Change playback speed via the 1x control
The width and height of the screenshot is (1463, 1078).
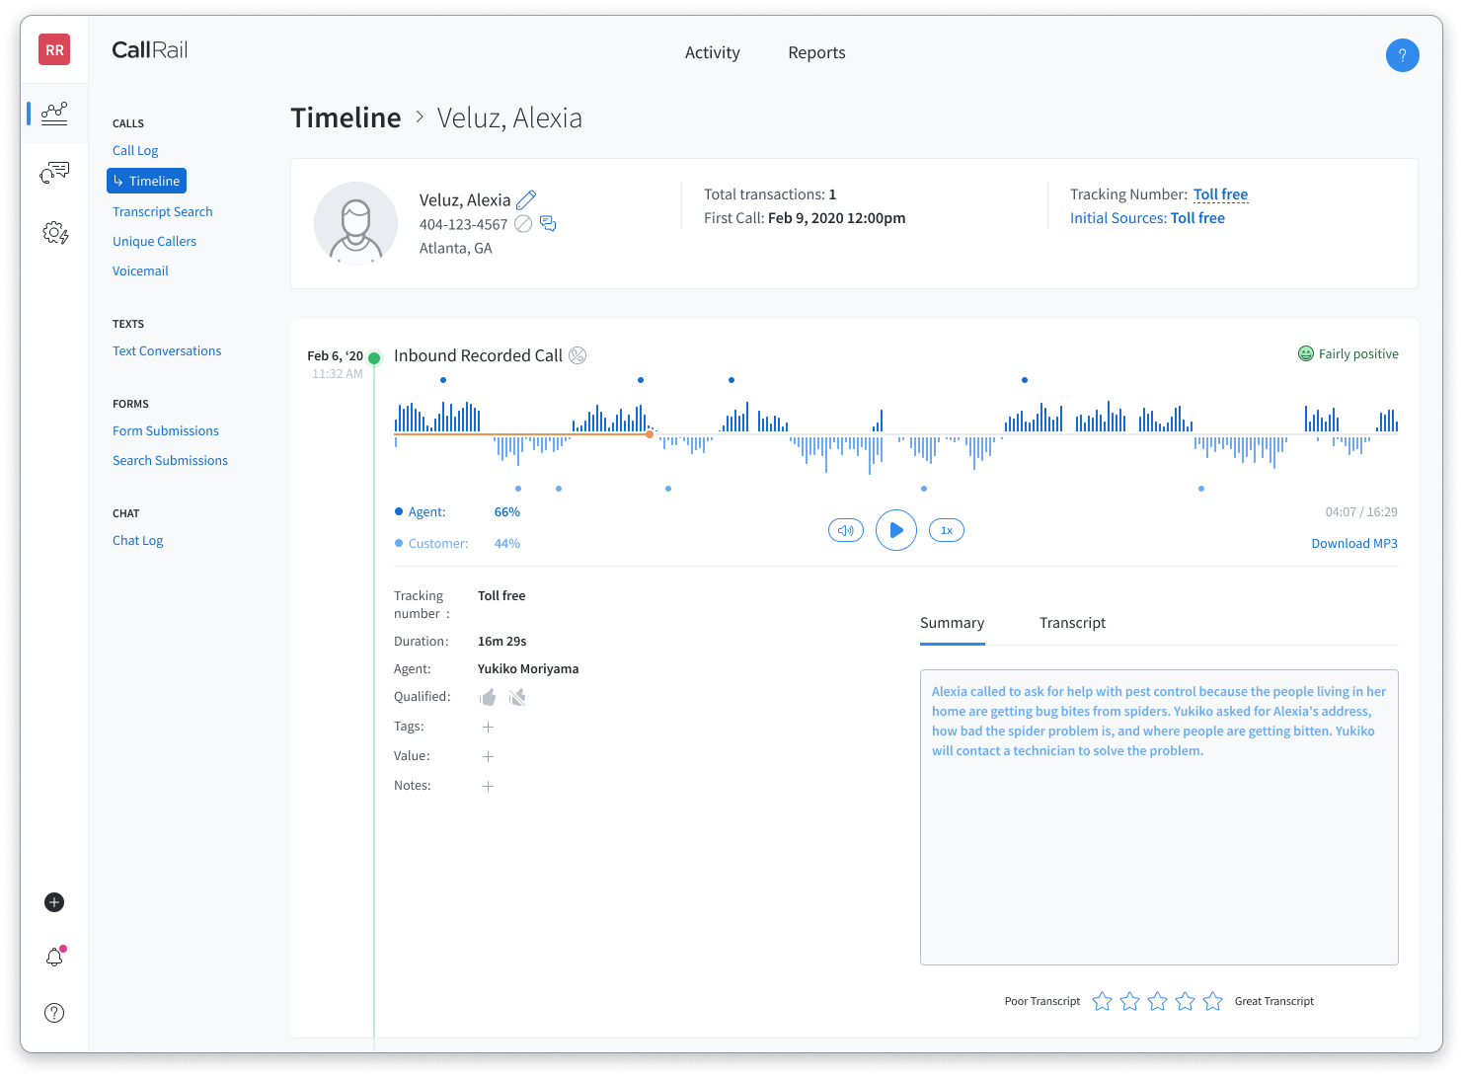[946, 530]
